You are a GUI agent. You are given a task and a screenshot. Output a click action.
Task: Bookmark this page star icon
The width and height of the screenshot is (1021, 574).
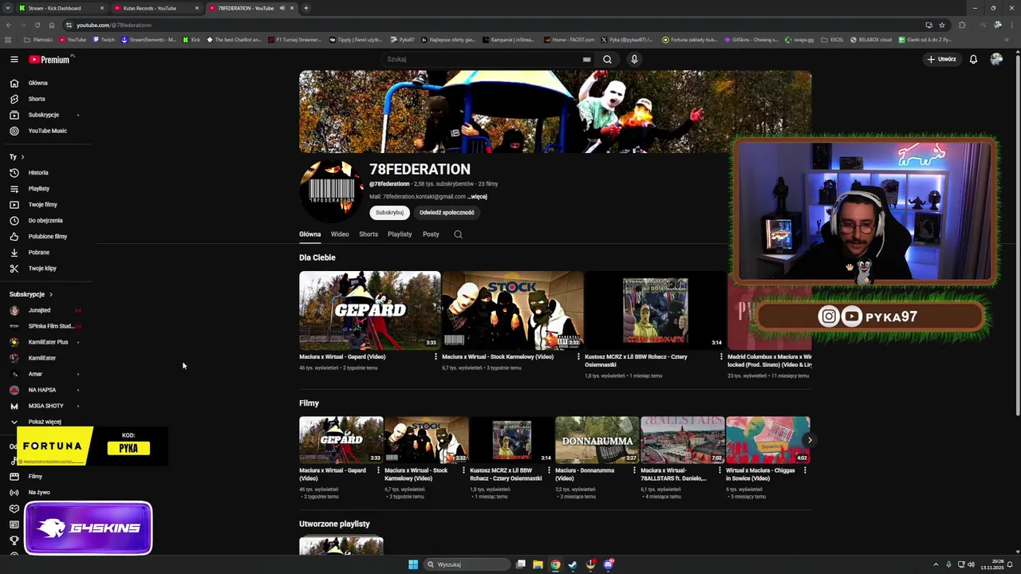(942, 25)
